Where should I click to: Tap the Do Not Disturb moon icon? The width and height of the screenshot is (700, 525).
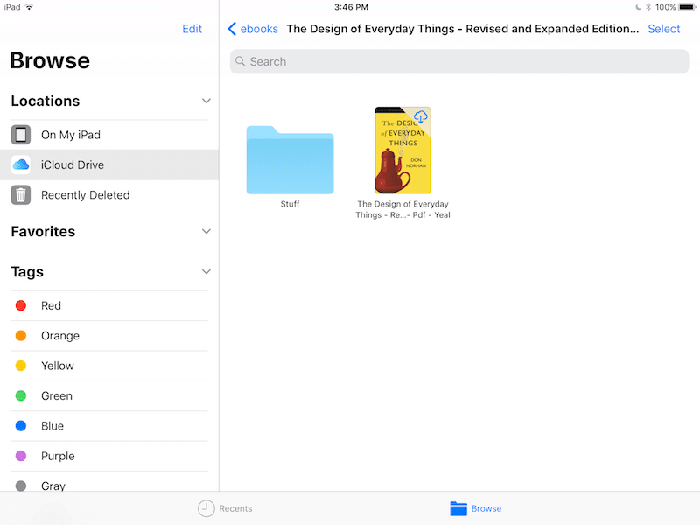[x=639, y=7]
